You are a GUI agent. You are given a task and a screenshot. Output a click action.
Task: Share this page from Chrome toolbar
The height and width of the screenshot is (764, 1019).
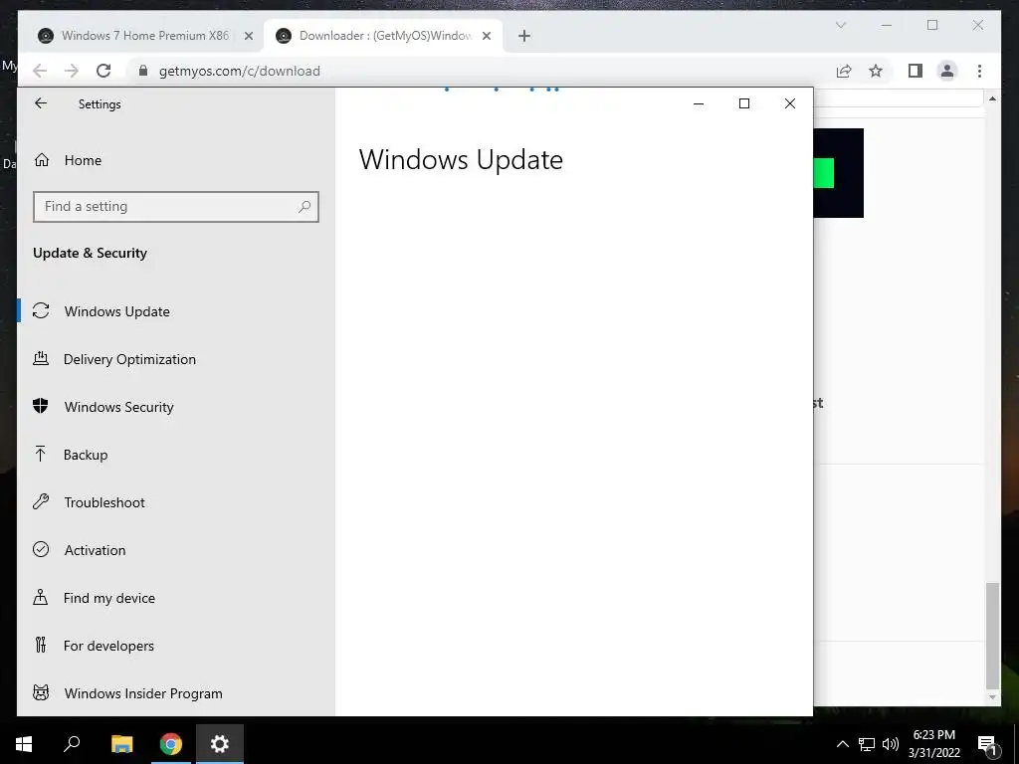844,71
